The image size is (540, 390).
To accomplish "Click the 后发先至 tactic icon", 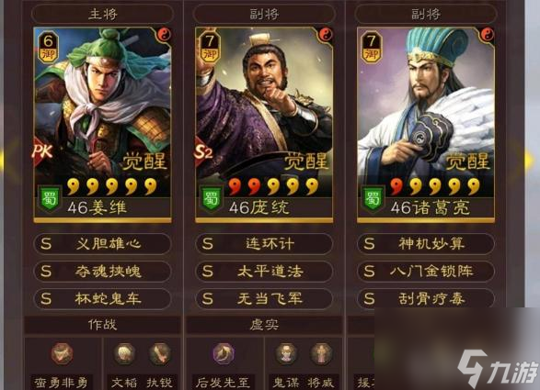I will pyautogui.click(x=224, y=353).
